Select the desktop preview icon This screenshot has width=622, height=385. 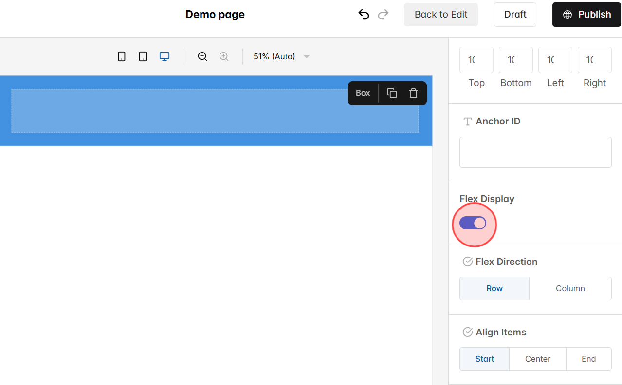[x=164, y=56]
